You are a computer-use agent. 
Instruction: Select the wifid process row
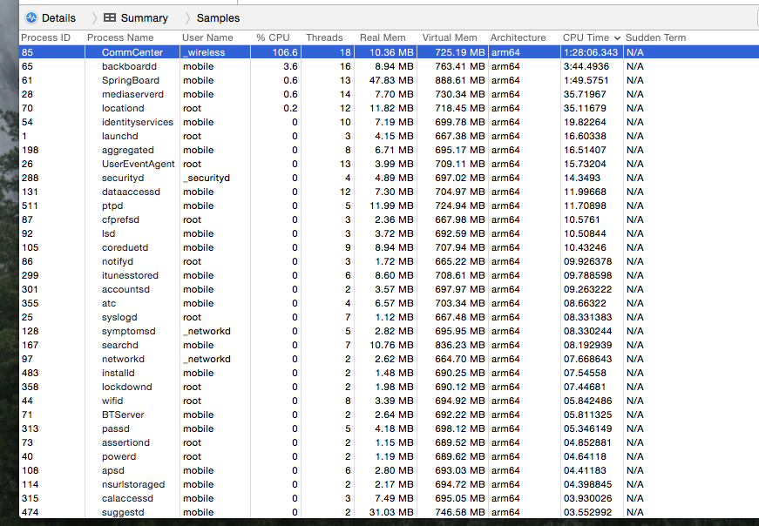[x=389, y=401]
